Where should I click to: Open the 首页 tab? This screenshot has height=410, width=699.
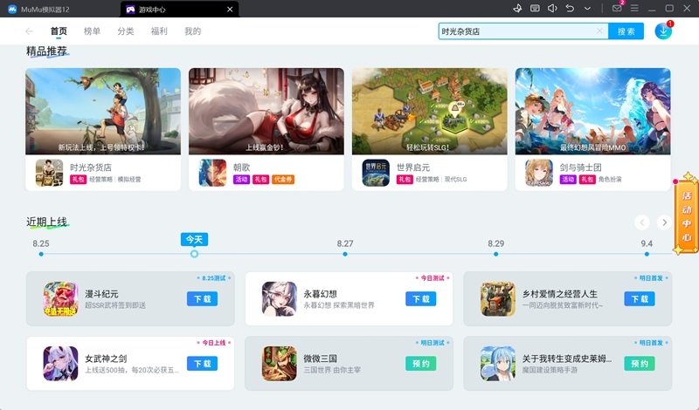coord(59,31)
